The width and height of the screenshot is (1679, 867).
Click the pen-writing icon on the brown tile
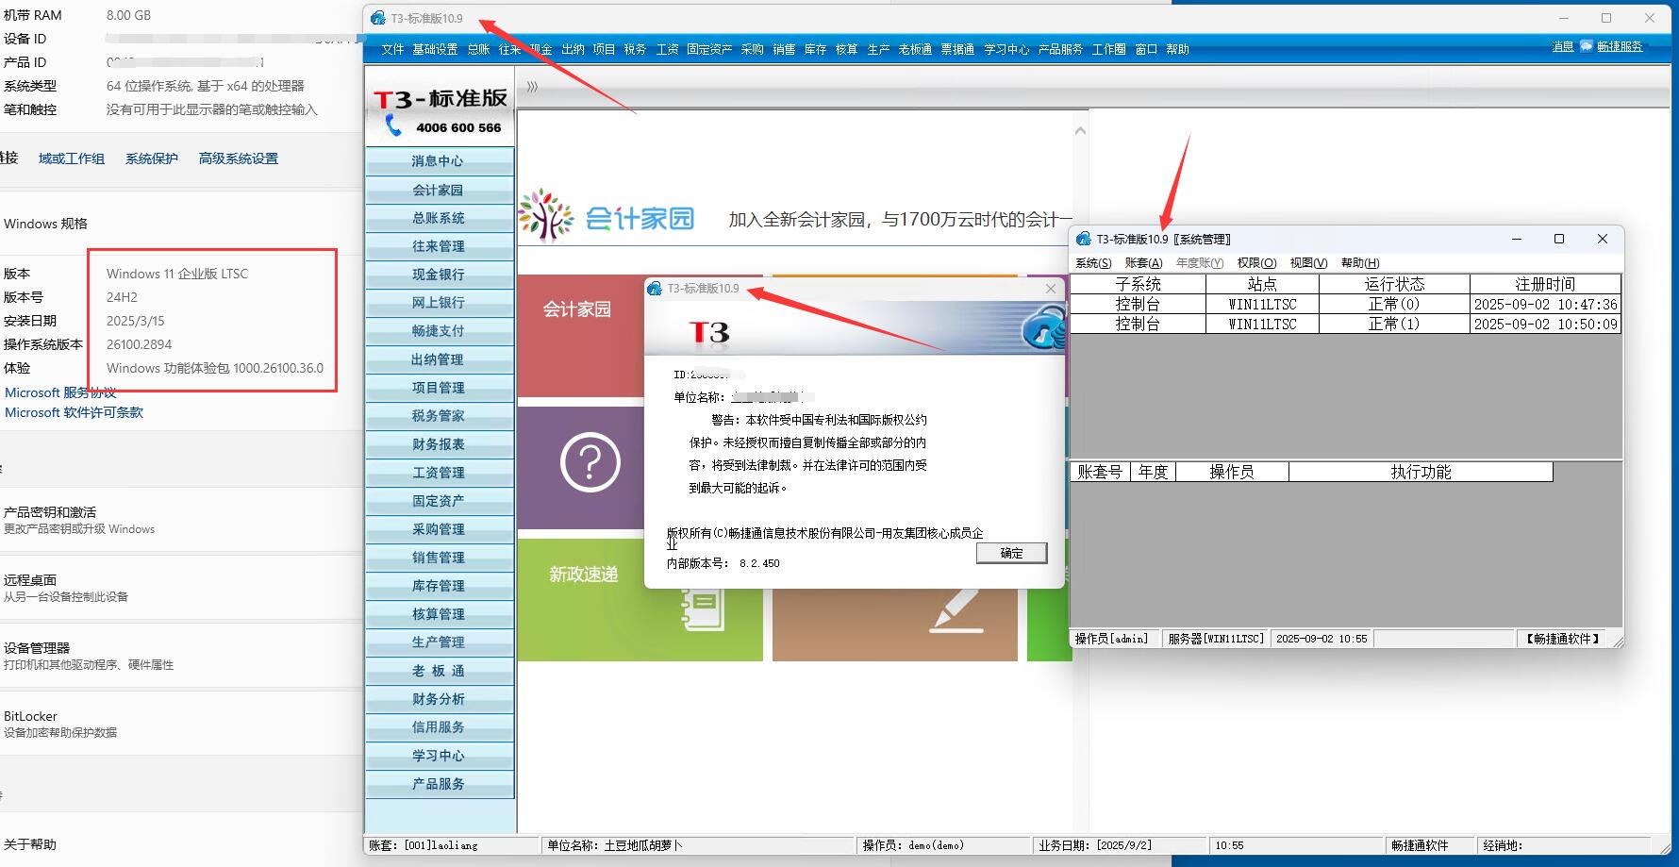pos(956,610)
